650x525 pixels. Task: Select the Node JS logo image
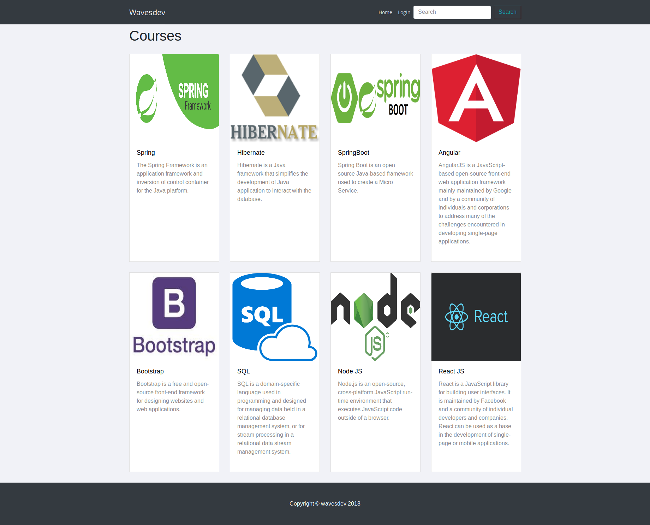tap(375, 317)
